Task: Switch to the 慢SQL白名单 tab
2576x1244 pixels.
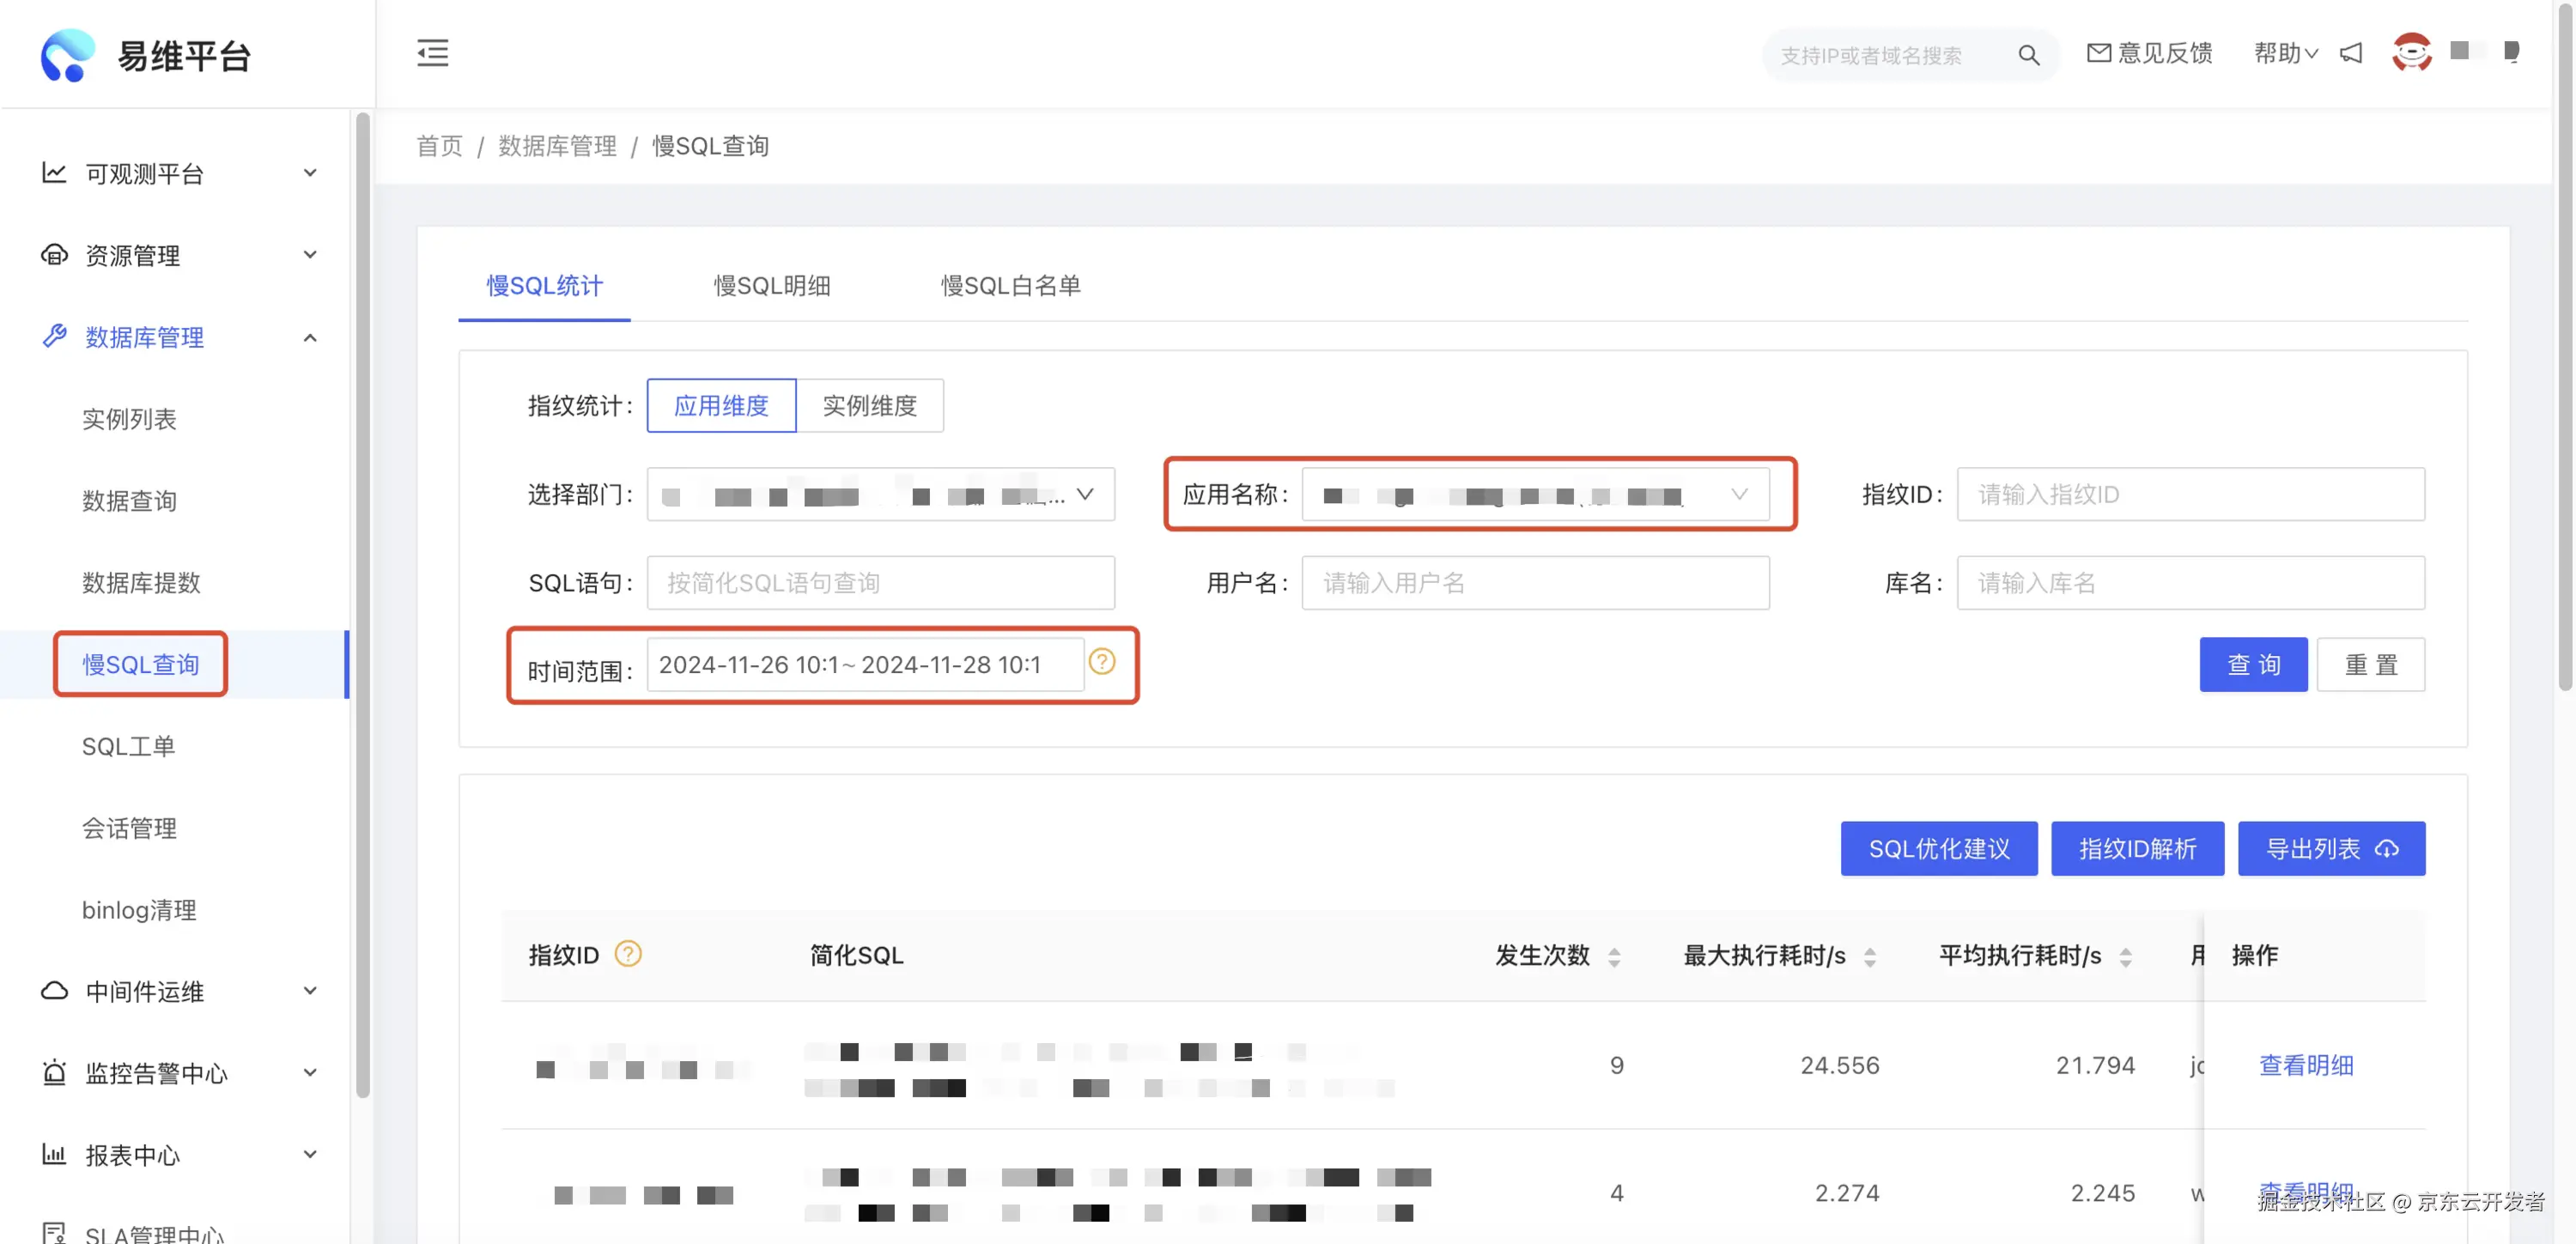Action: click(1010, 286)
